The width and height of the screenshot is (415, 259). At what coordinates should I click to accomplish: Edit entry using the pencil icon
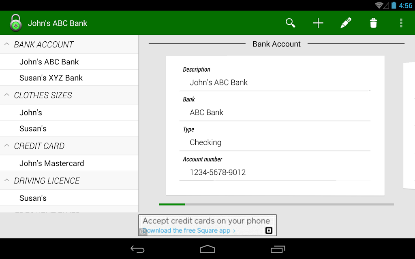346,23
